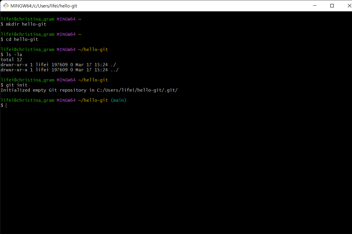
Task: Click the Git Bash icon in title bar
Action: tap(6, 6)
